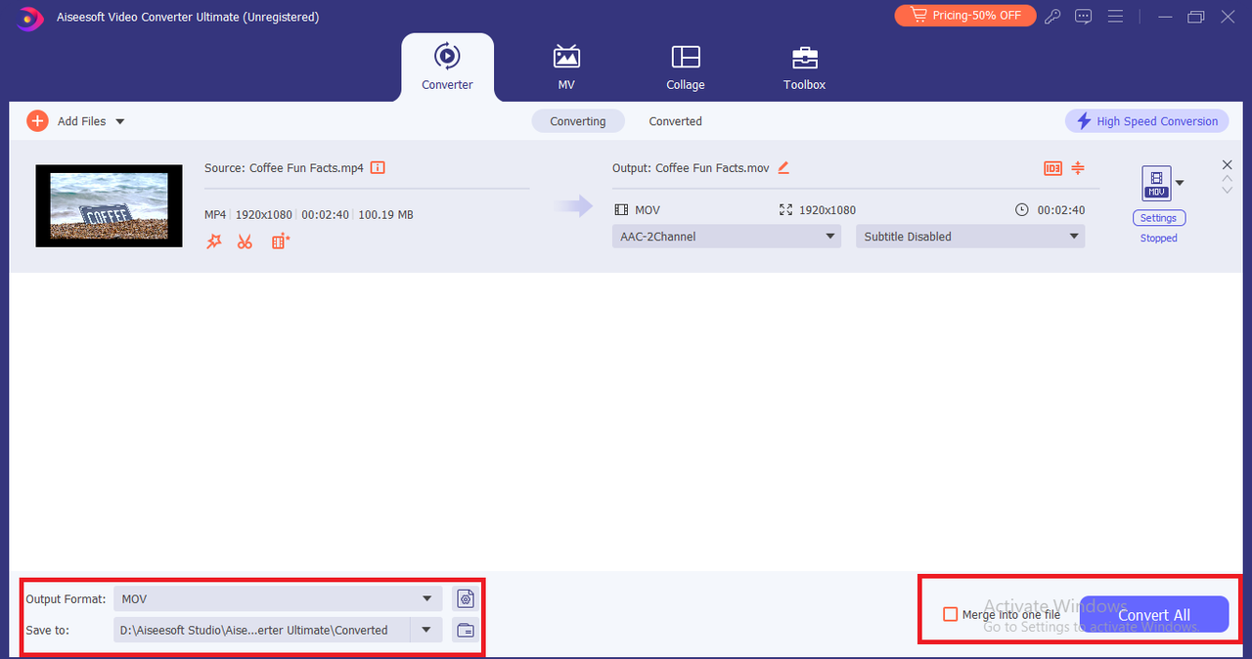Viewport: 1252px width, 659px height.
Task: Check Merge into one file
Action: [950, 614]
